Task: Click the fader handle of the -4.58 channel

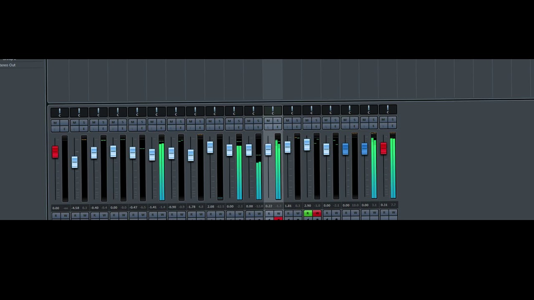Action: (74, 162)
